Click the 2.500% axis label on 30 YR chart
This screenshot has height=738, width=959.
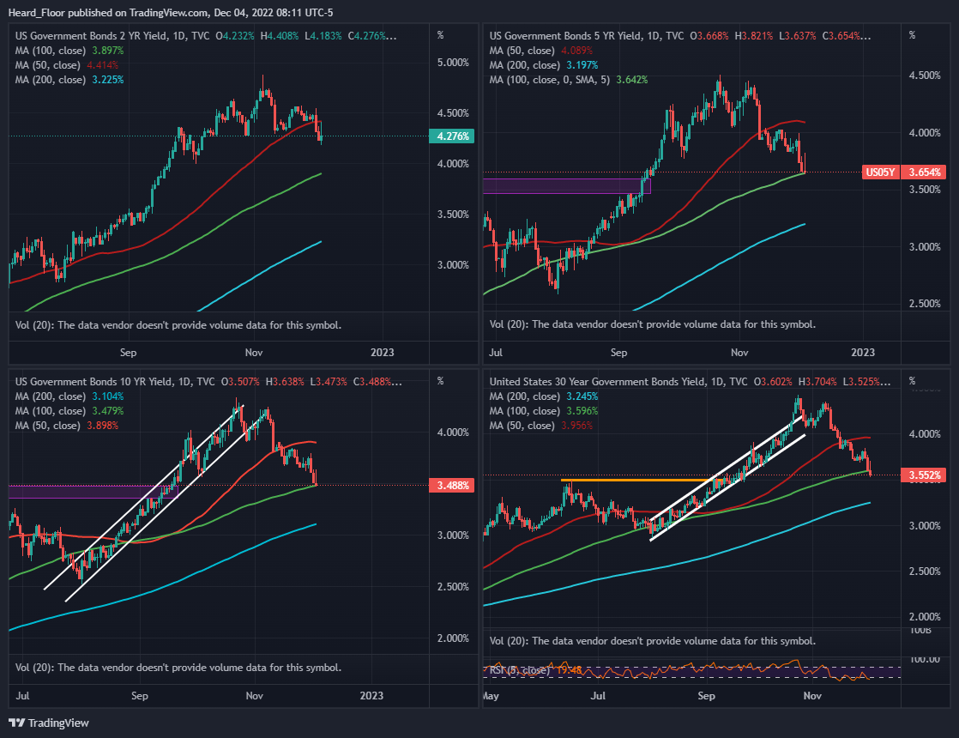tap(925, 572)
